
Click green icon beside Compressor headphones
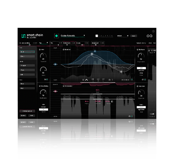pos(132,116)
